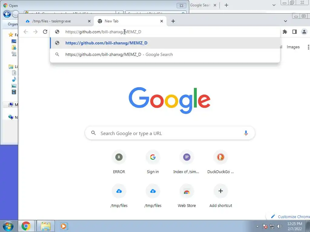This screenshot has height=232, width=310.
Task: Close the New Tab tab
Action: (x=162, y=21)
